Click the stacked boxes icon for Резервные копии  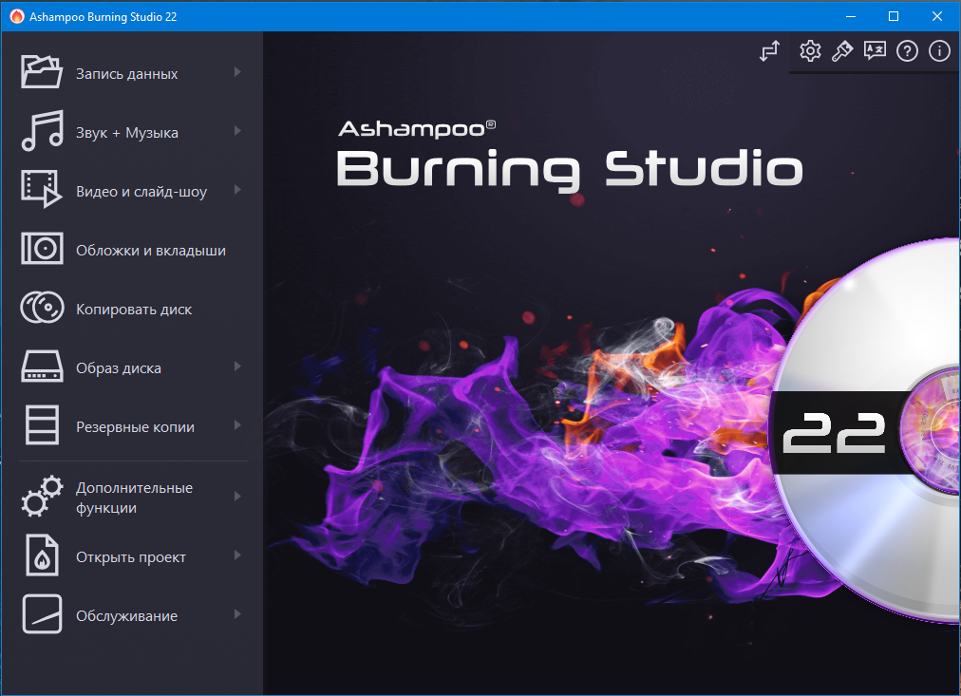coord(42,424)
